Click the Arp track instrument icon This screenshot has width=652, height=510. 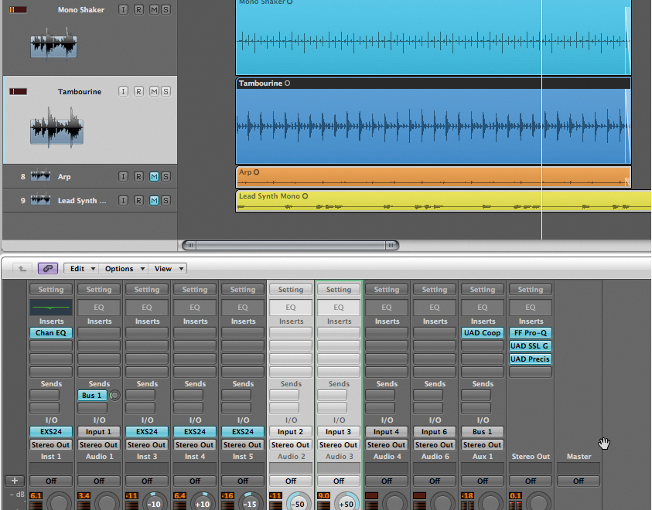[41, 175]
